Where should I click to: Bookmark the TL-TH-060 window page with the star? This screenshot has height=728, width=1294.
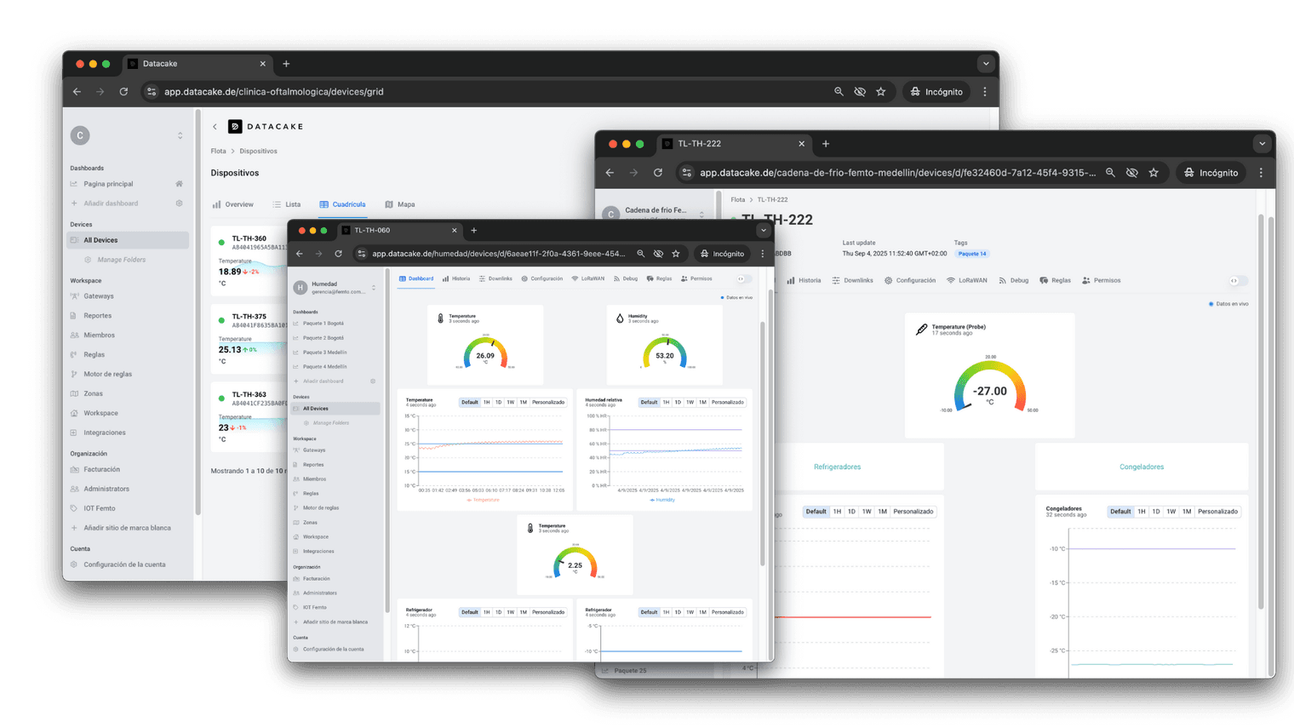pyautogui.click(x=676, y=254)
